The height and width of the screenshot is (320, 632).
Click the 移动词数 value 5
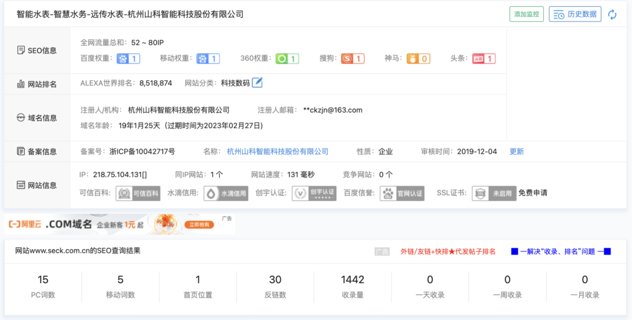click(x=120, y=279)
